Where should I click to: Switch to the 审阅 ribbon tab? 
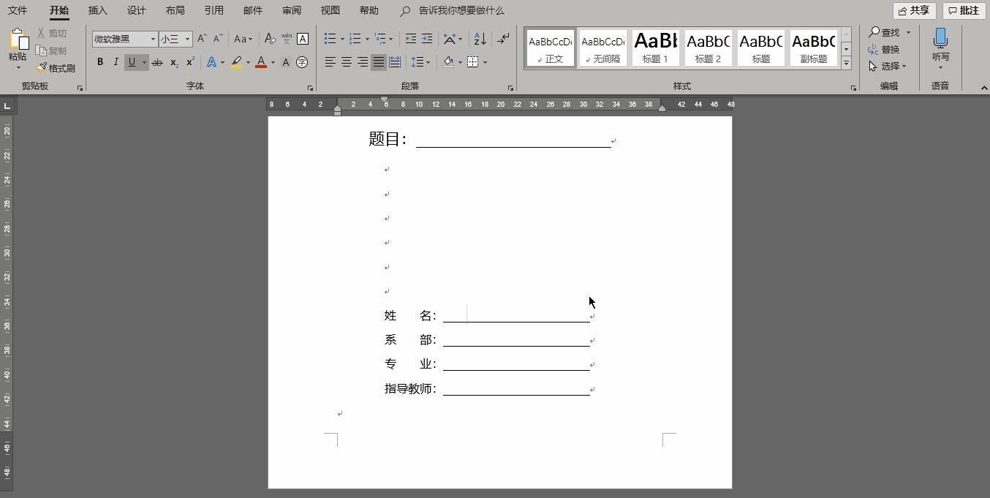pyautogui.click(x=291, y=10)
